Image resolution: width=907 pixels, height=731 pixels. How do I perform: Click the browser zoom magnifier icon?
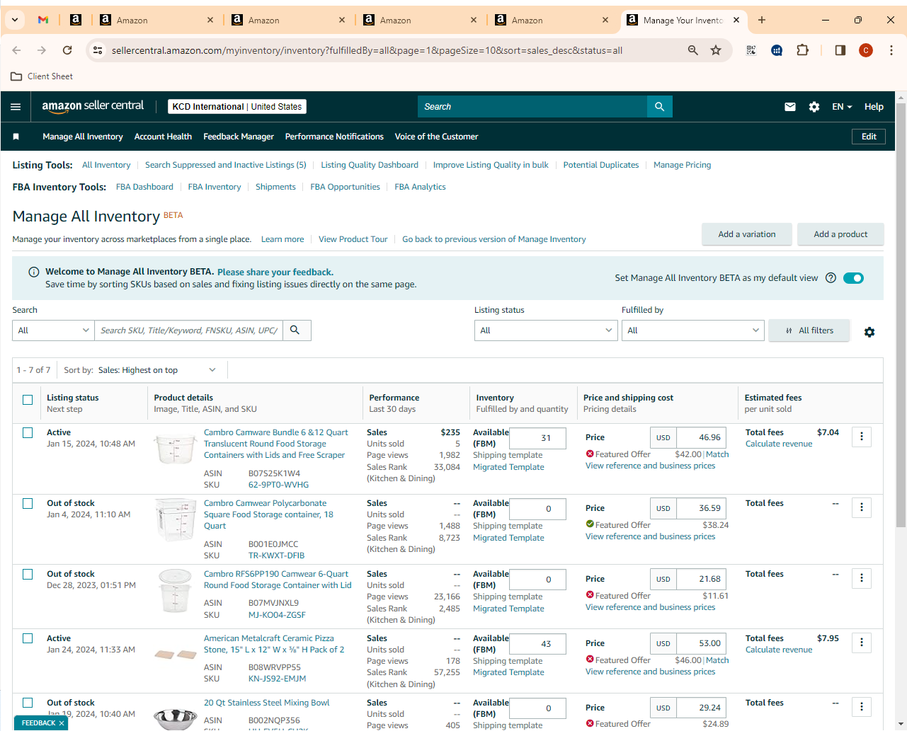tap(693, 50)
